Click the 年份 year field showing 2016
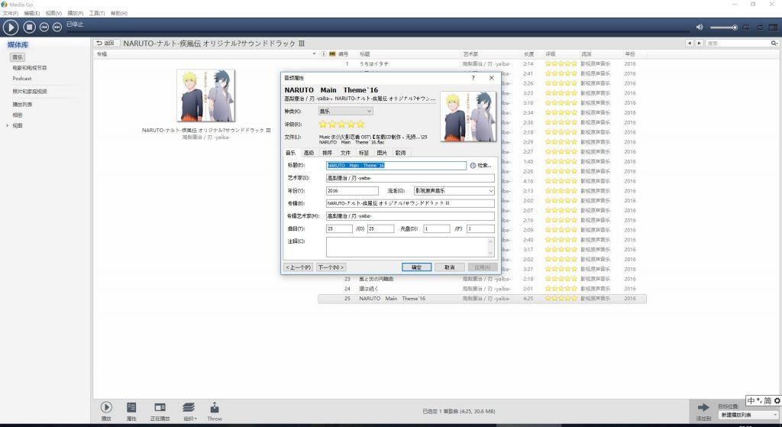The width and height of the screenshot is (782, 427). click(x=352, y=190)
